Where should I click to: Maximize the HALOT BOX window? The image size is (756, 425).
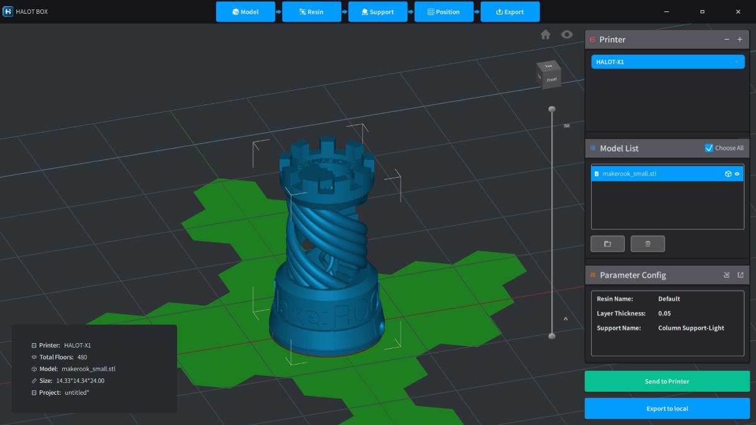point(702,11)
